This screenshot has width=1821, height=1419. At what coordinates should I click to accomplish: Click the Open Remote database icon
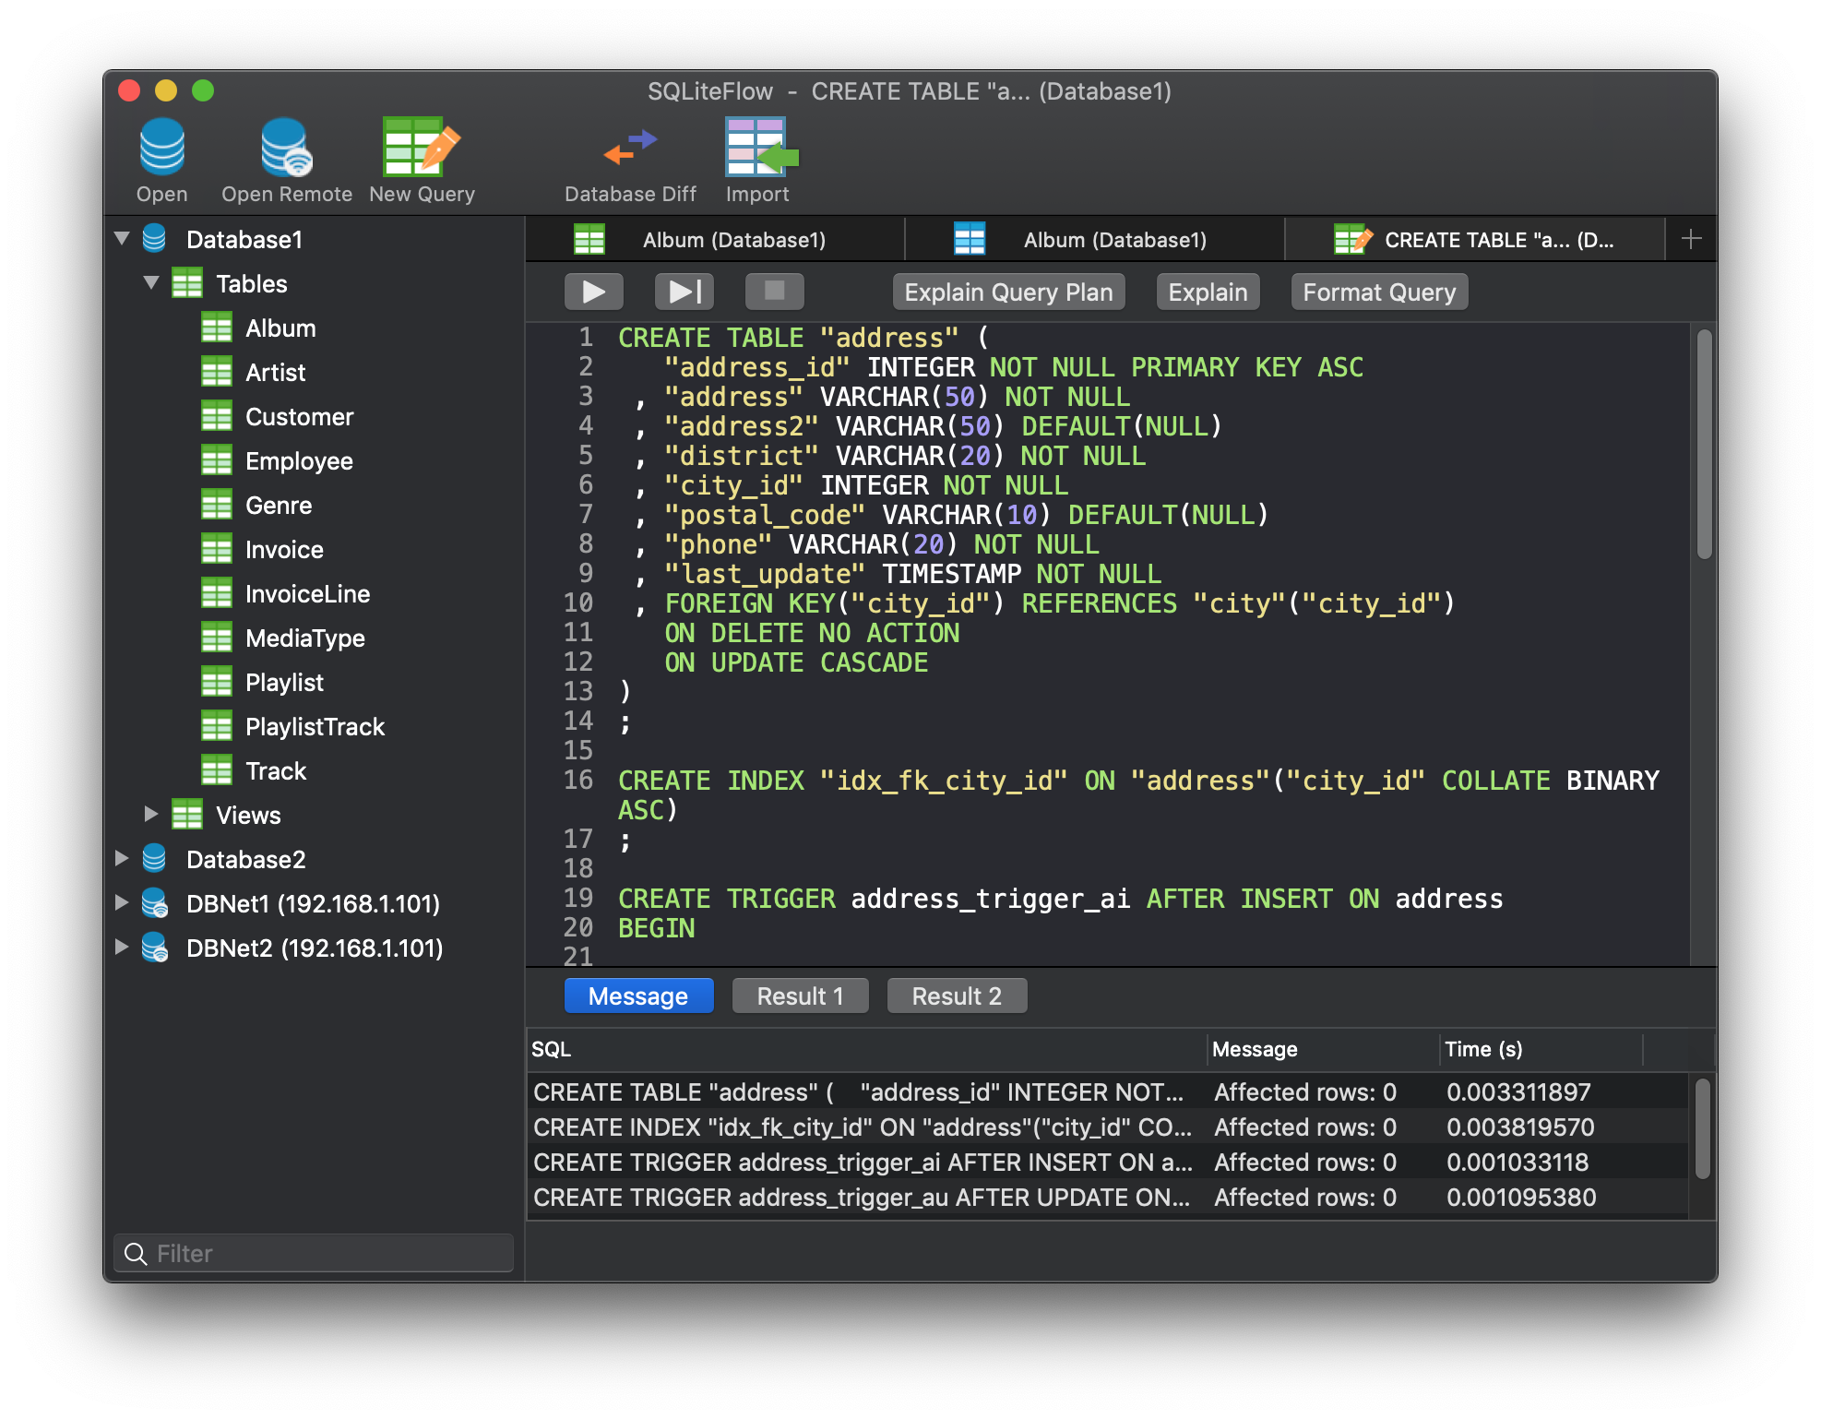[x=286, y=148]
